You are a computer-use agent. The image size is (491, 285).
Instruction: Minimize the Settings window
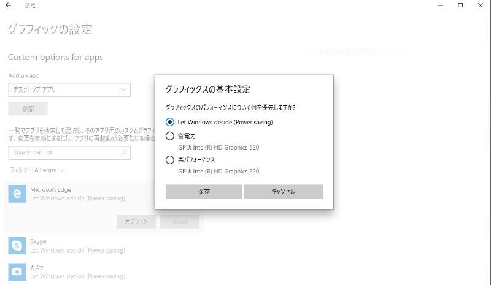(x=440, y=5)
